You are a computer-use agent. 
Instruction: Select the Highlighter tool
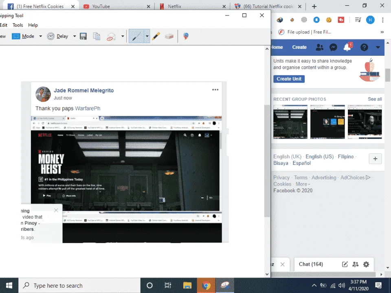pyautogui.click(x=156, y=36)
